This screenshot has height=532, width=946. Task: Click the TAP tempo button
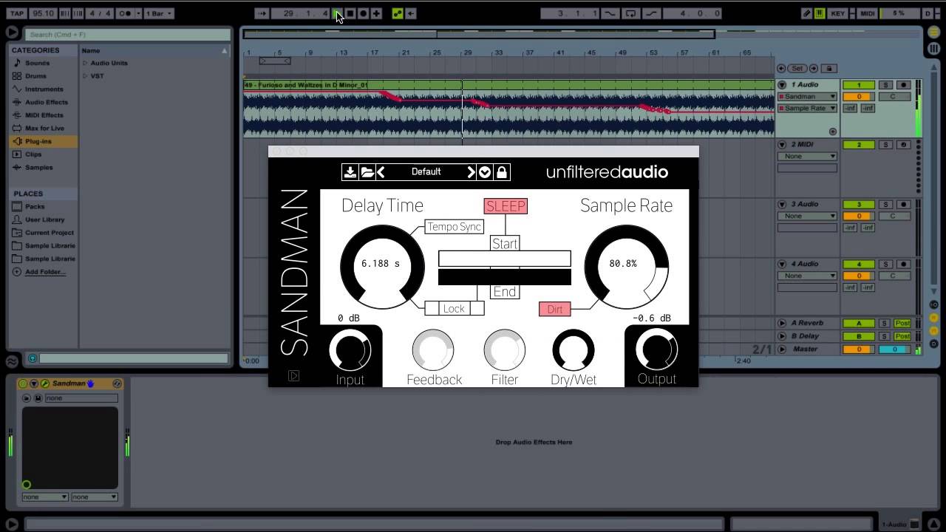(16, 13)
